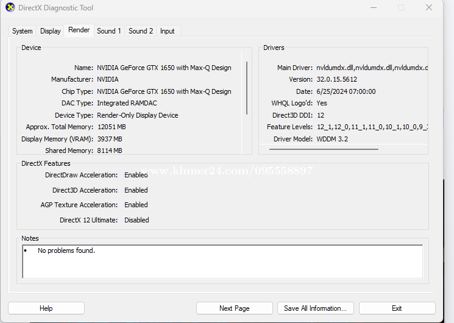The height and width of the screenshot is (323, 454).
Task: Click the Chip Type value text
Action: pos(164,91)
